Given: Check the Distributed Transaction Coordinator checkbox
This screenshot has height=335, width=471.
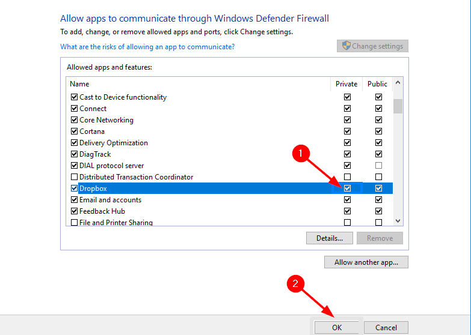Looking at the screenshot, I should pos(74,177).
